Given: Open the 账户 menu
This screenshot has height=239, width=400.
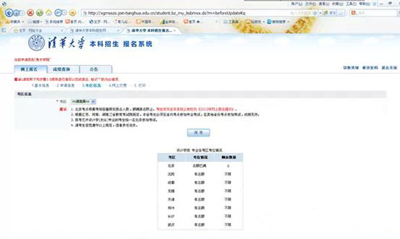Looking at the screenshot, I should (x=296, y=4).
